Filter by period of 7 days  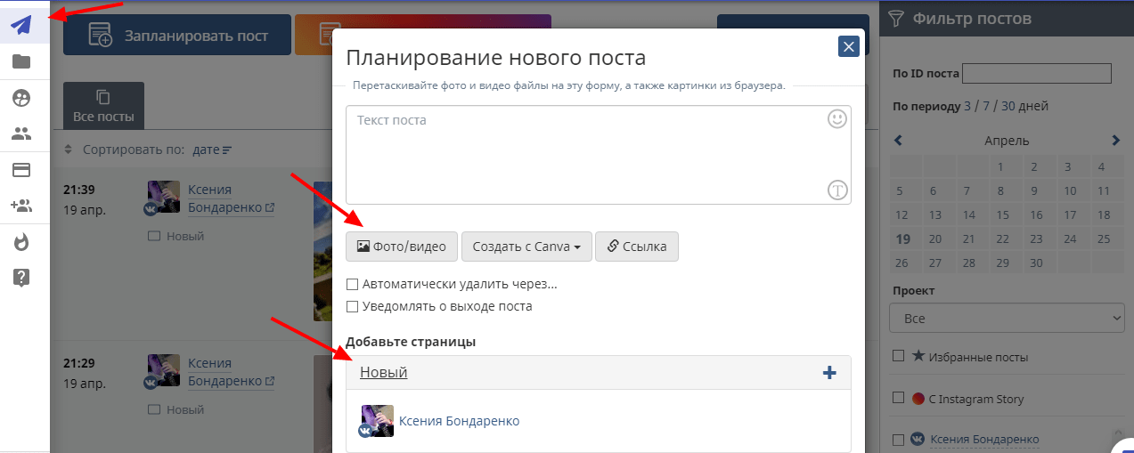pos(987,106)
